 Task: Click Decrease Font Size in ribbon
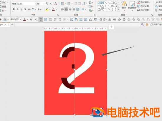(51, 4)
